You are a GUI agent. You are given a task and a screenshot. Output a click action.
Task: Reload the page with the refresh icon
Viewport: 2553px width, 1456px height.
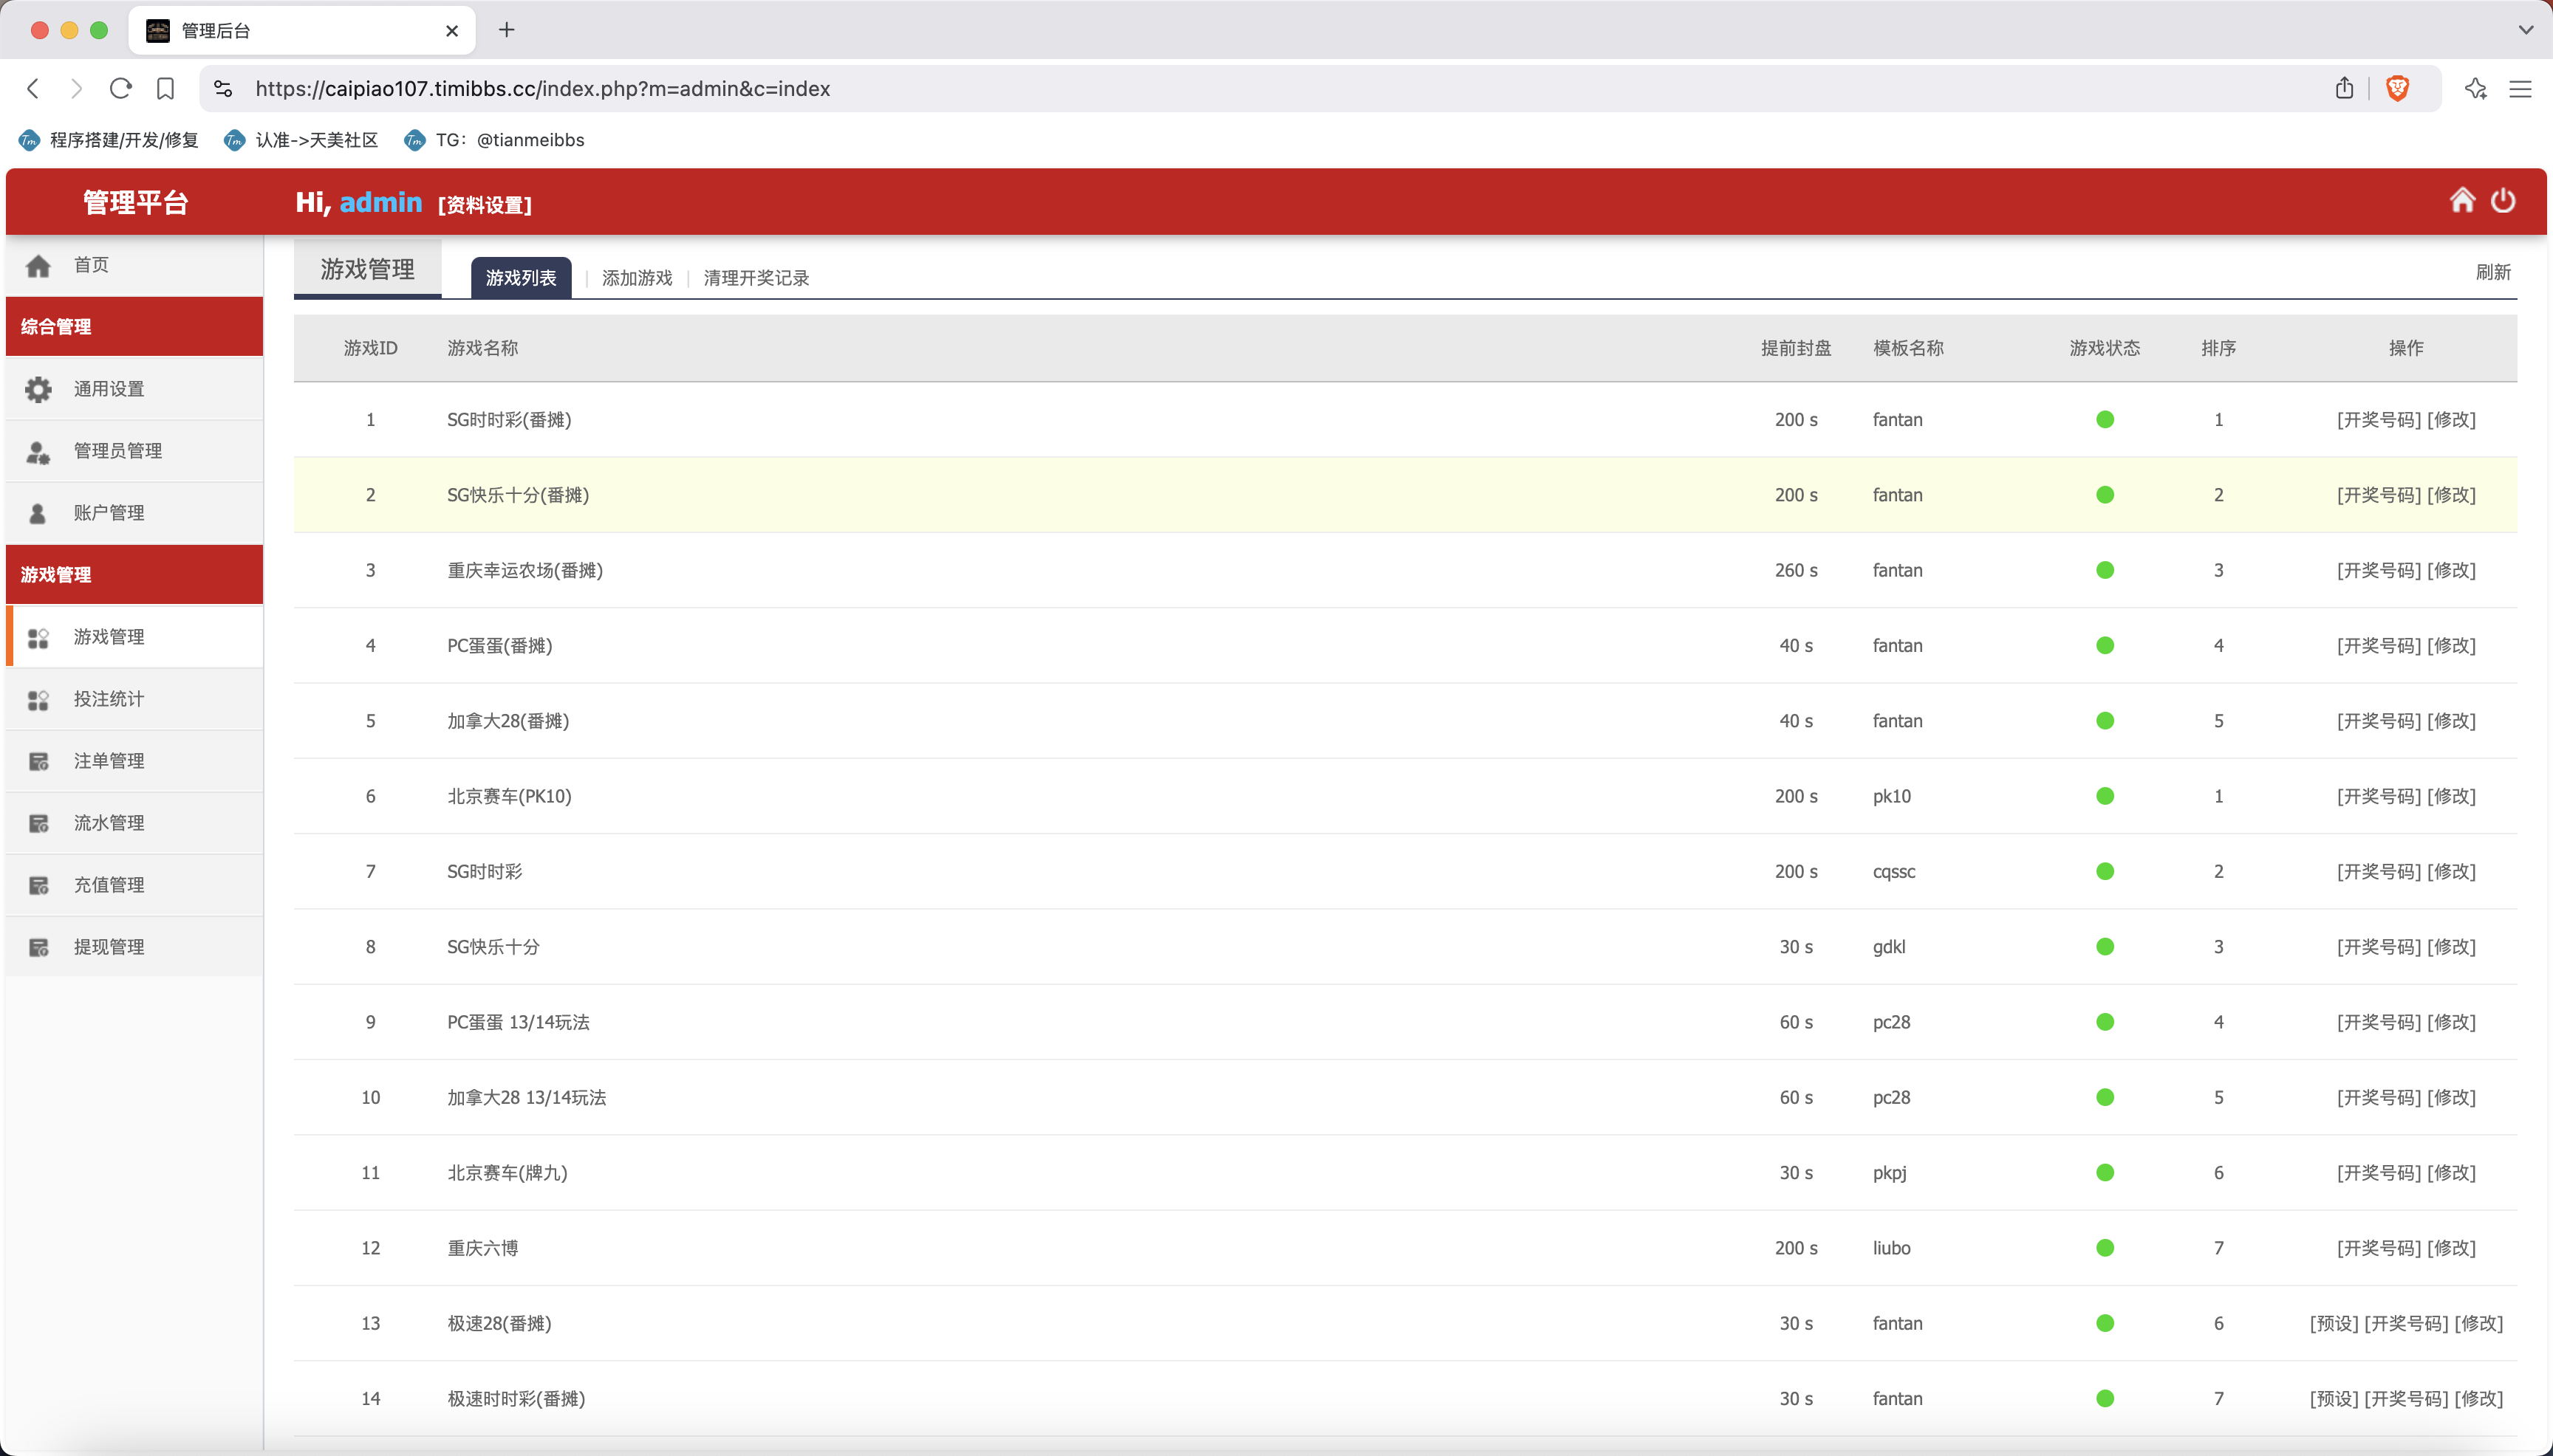(121, 89)
